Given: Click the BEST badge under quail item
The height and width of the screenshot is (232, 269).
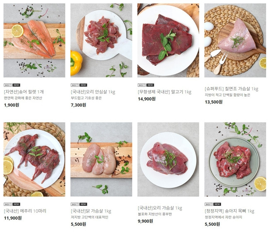Looking at the screenshot, I should click(x=8, y=204).
